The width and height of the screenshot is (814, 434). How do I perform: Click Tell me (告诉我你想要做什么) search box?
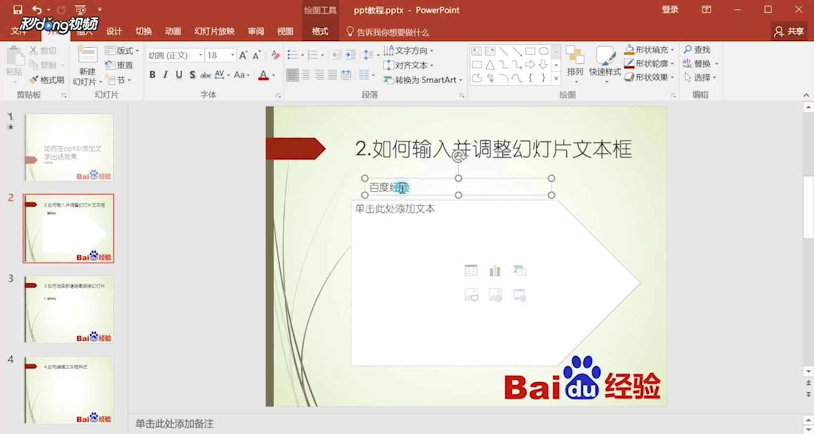[x=388, y=32]
